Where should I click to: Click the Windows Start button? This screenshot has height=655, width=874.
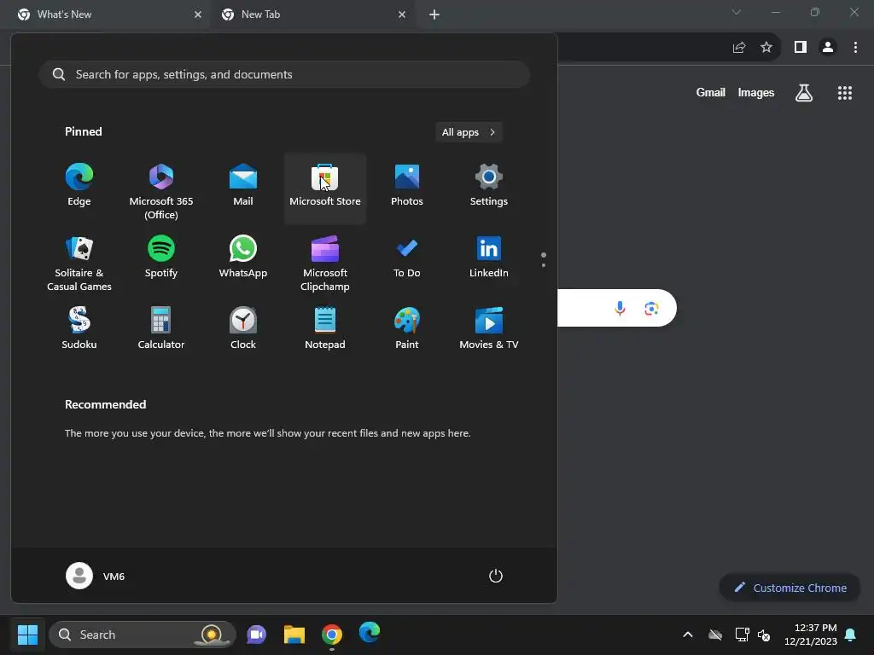pyautogui.click(x=27, y=635)
